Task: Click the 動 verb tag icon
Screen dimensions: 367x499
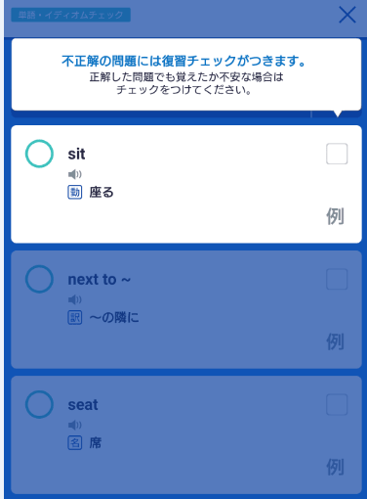Action: [75, 192]
